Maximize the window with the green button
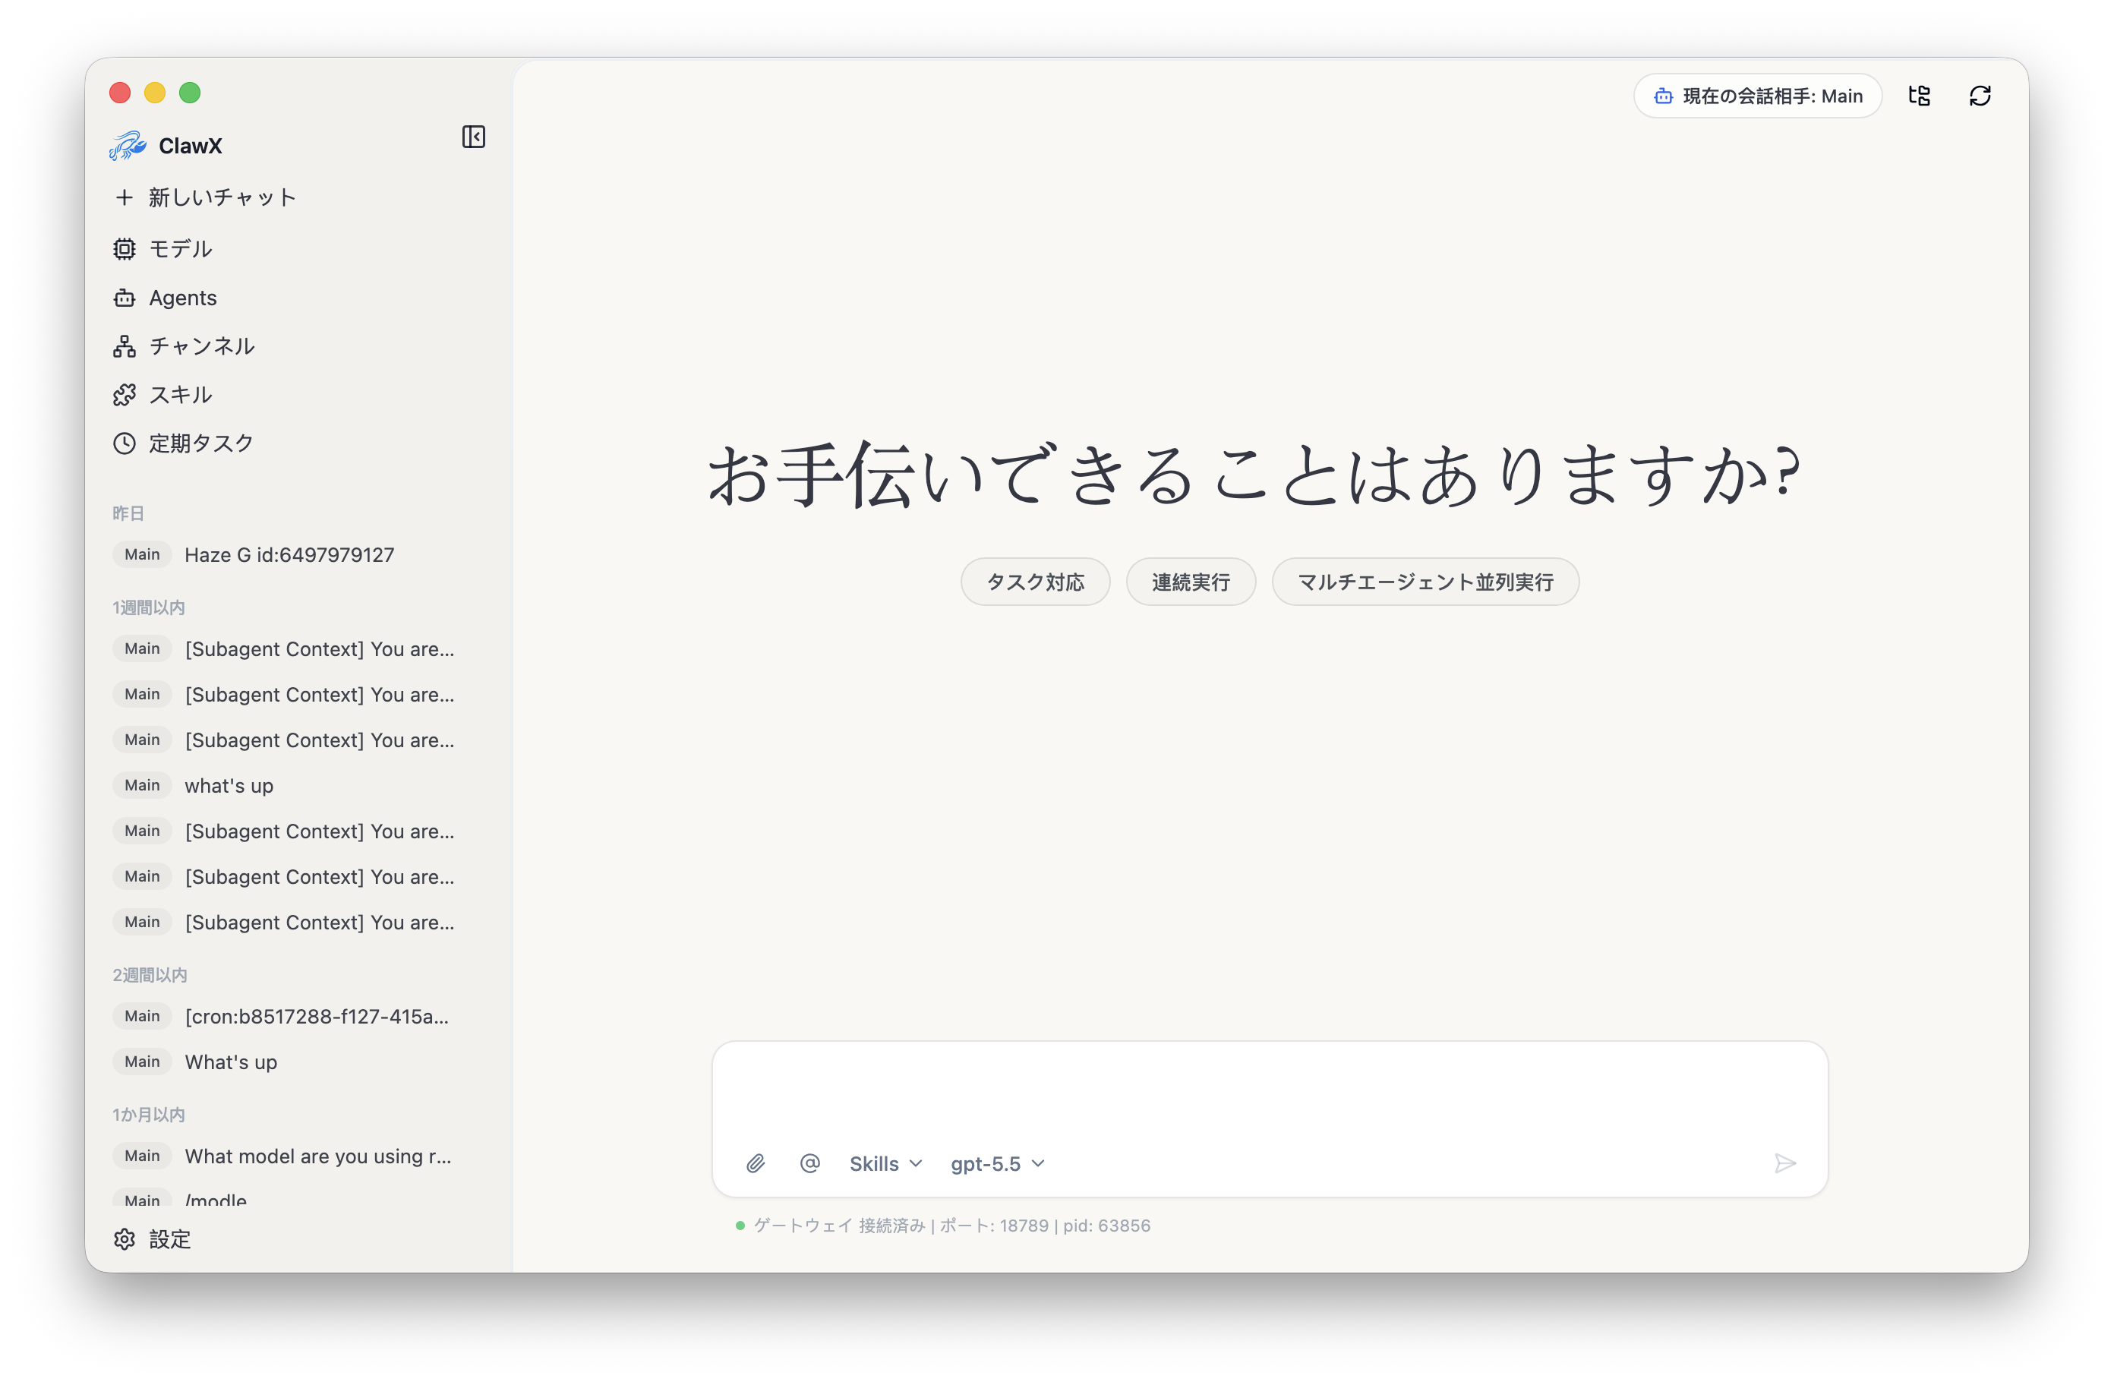The image size is (2114, 1385). pyautogui.click(x=190, y=93)
